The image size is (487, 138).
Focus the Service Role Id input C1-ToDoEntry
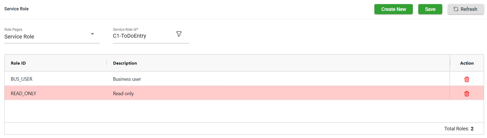click(x=142, y=36)
